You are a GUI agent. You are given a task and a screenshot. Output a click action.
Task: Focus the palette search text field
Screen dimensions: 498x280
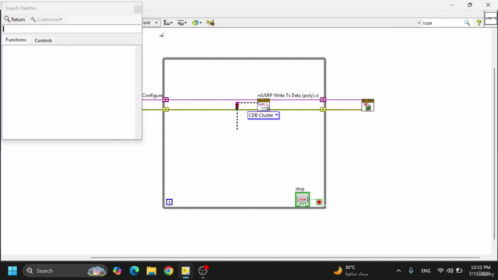click(72, 29)
